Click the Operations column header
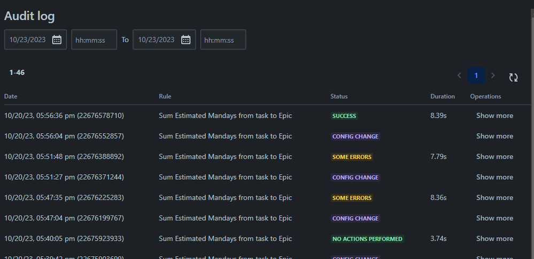 tap(485, 96)
